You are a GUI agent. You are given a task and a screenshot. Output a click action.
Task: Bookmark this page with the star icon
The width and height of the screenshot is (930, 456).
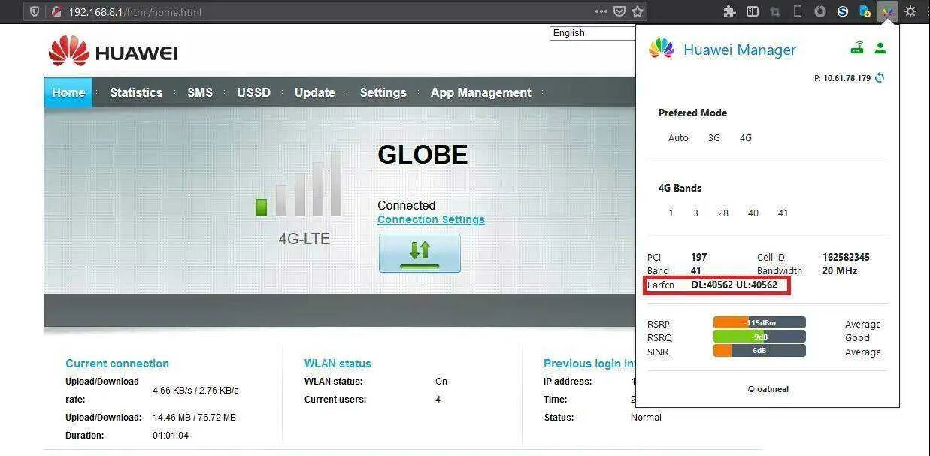coord(638,11)
